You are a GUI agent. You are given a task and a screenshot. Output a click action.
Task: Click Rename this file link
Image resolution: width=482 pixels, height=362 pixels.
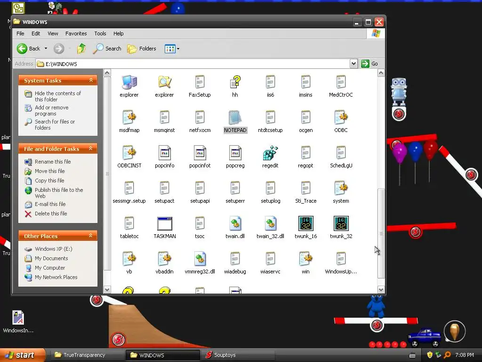tap(53, 162)
